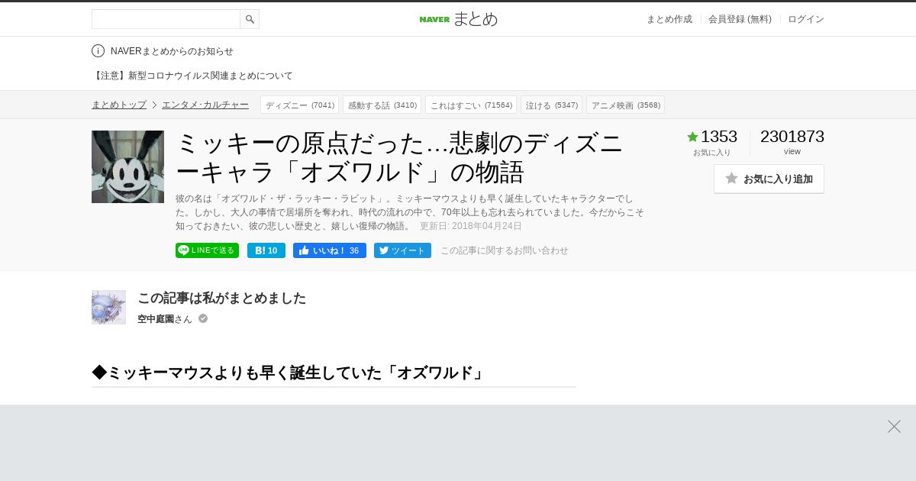Click この記事は私がまとめました heading
The height and width of the screenshot is (481, 916).
pos(221,298)
